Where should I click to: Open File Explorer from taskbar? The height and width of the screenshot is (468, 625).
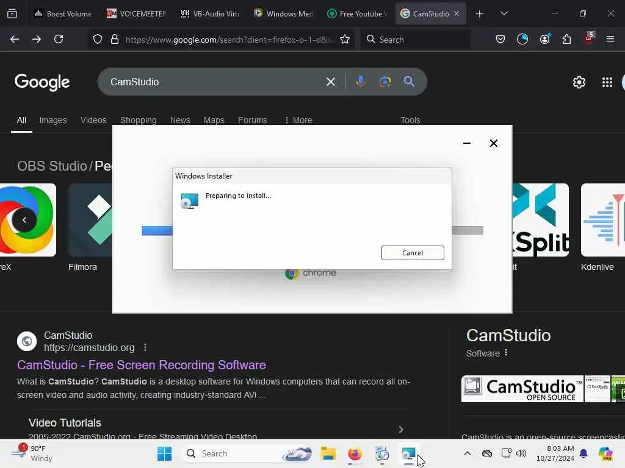328,453
